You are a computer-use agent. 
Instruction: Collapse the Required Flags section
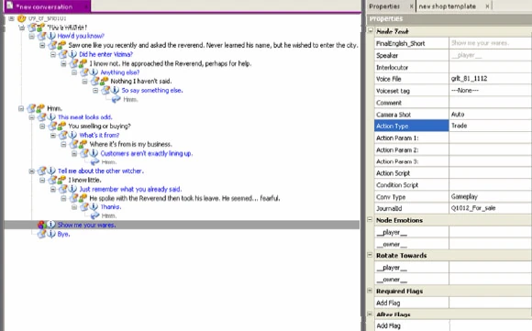[x=370, y=291]
